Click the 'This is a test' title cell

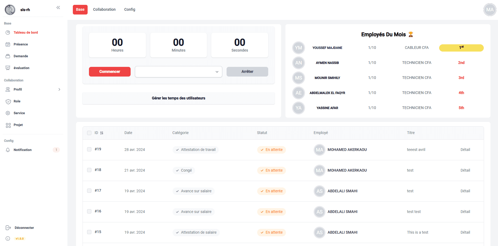[x=417, y=233]
